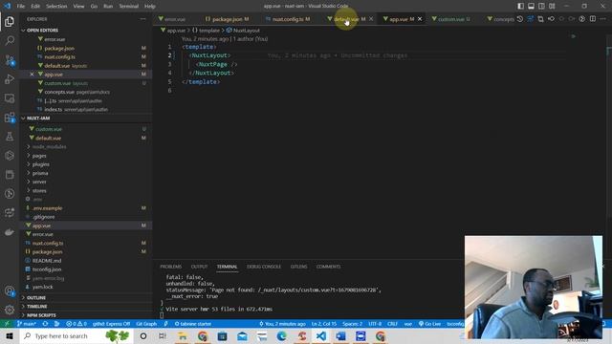Click the split editor right icon
This screenshot has height=344, width=612.
pos(593,19)
